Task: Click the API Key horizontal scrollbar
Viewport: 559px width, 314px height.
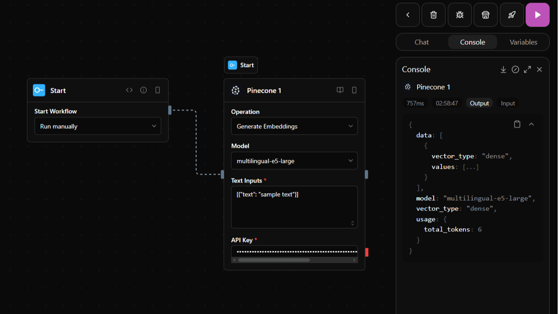Action: click(x=274, y=260)
